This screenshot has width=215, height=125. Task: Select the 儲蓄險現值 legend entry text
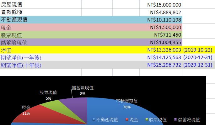click(x=189, y=120)
